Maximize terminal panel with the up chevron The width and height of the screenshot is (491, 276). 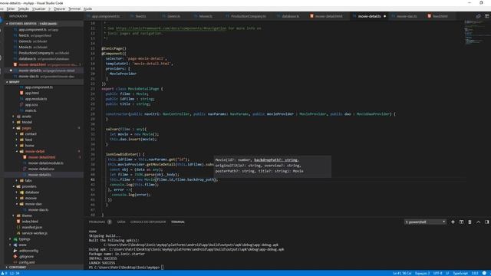click(x=478, y=222)
